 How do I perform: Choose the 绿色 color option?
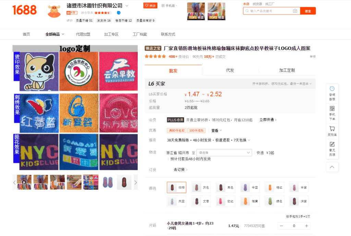click(275, 201)
